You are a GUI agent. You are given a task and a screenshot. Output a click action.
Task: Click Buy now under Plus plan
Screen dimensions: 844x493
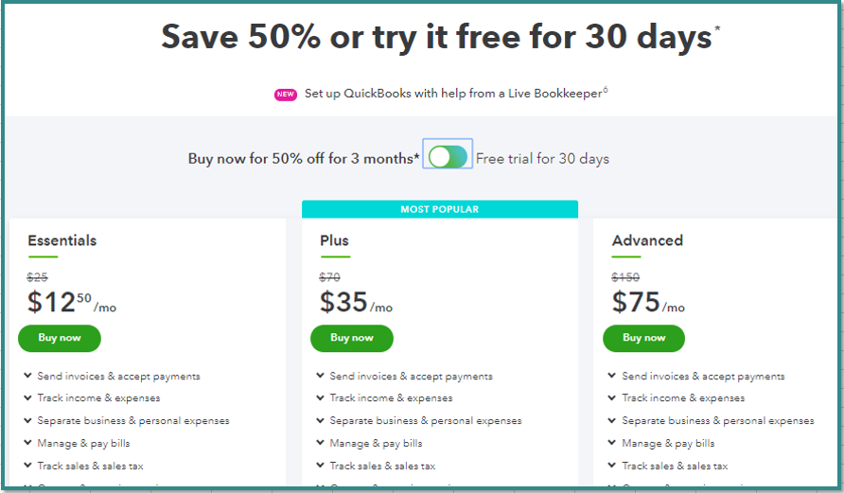pyautogui.click(x=352, y=338)
